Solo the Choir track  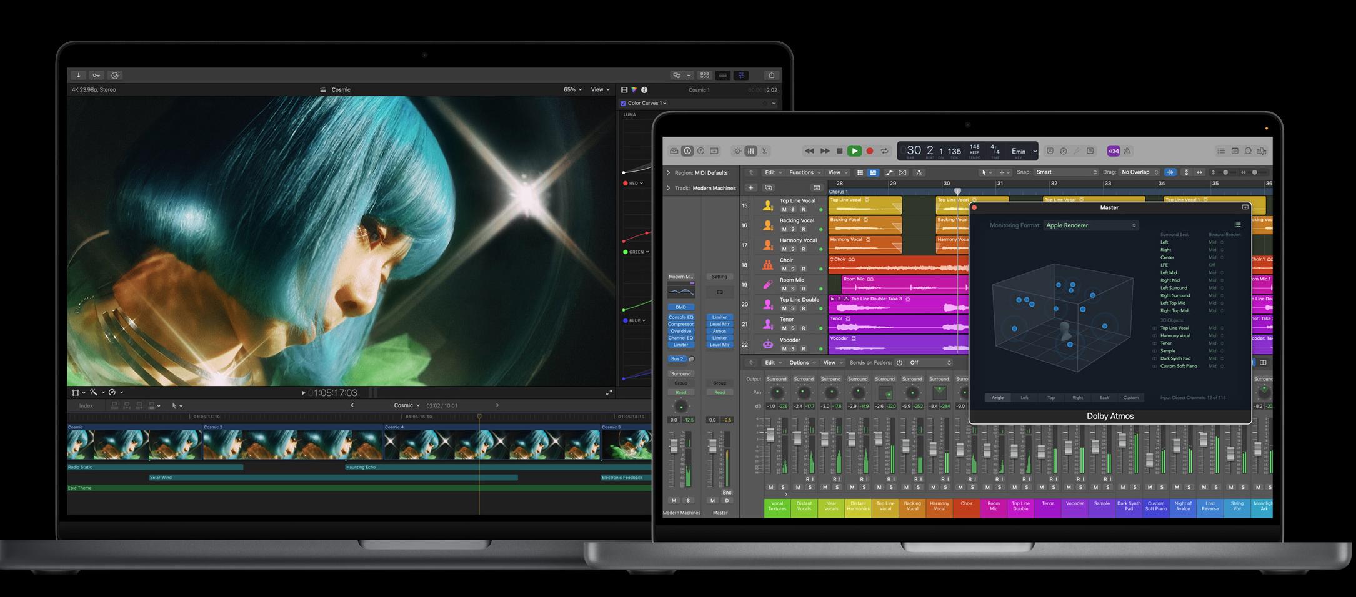(x=793, y=269)
